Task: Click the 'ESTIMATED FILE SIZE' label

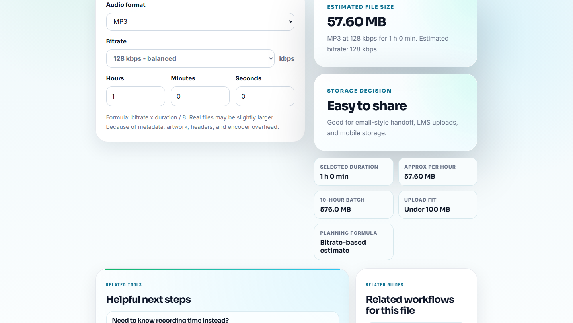Action: click(x=361, y=7)
